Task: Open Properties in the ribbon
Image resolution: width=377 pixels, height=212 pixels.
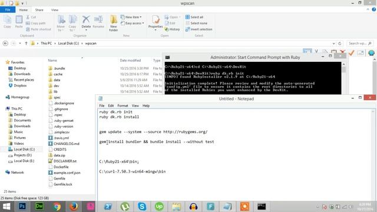Action: [x=156, y=24]
